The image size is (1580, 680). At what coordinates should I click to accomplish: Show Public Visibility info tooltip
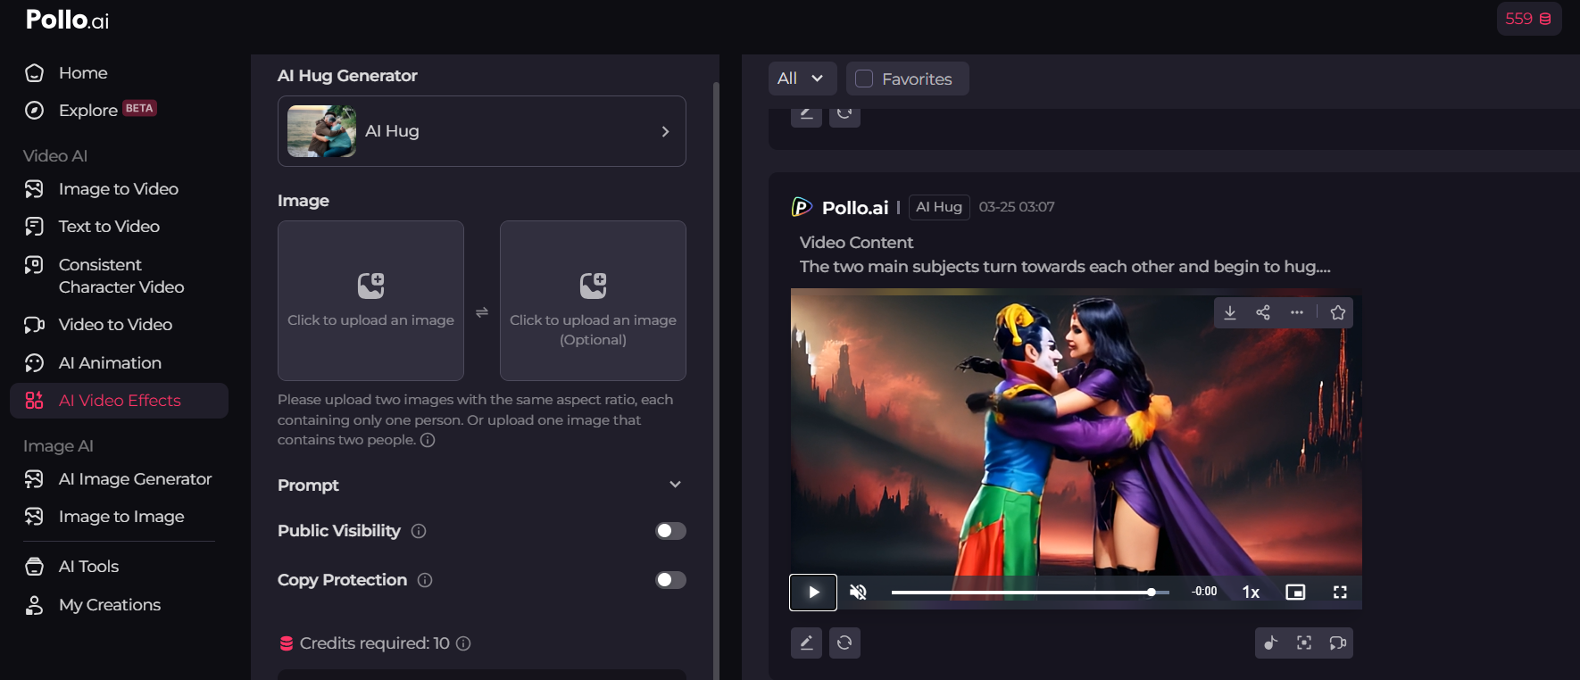(x=419, y=531)
